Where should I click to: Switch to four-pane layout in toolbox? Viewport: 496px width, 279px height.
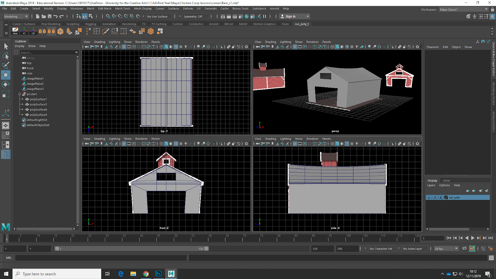6,135
